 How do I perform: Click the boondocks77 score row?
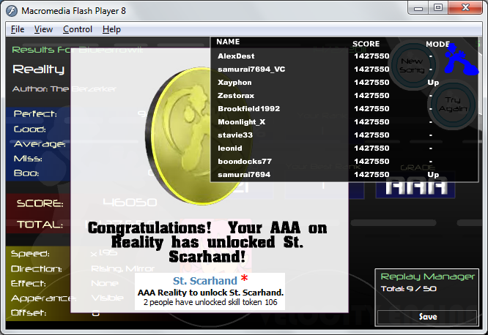pyautogui.click(x=244, y=161)
